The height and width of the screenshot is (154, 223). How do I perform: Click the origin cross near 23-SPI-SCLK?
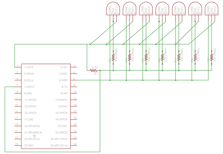(x=35, y=136)
